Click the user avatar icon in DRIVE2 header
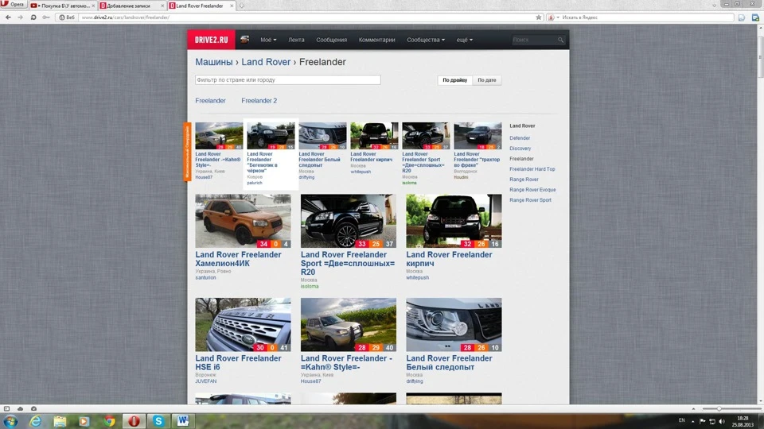Screen dimensions: 764x429 pos(244,40)
